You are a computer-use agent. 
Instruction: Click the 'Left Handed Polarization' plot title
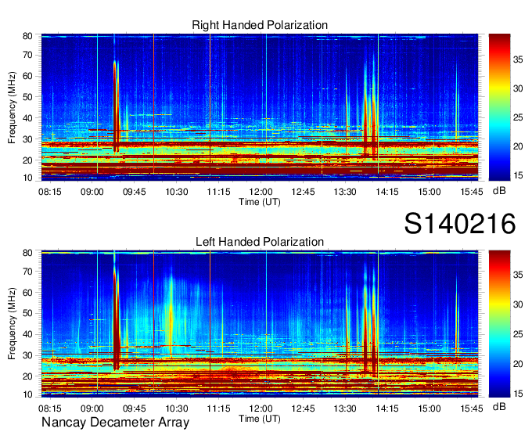260,242
